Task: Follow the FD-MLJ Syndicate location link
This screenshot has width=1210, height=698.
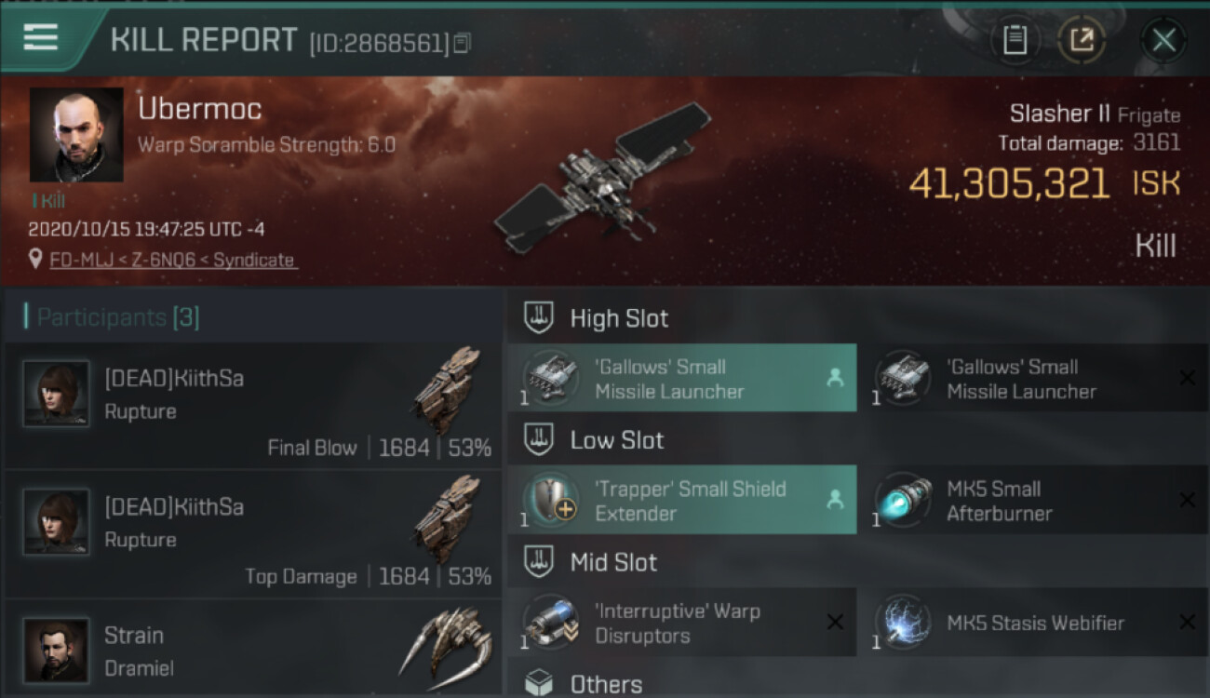Action: pyautogui.click(x=172, y=261)
